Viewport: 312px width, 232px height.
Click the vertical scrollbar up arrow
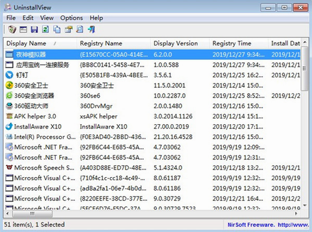305,42
